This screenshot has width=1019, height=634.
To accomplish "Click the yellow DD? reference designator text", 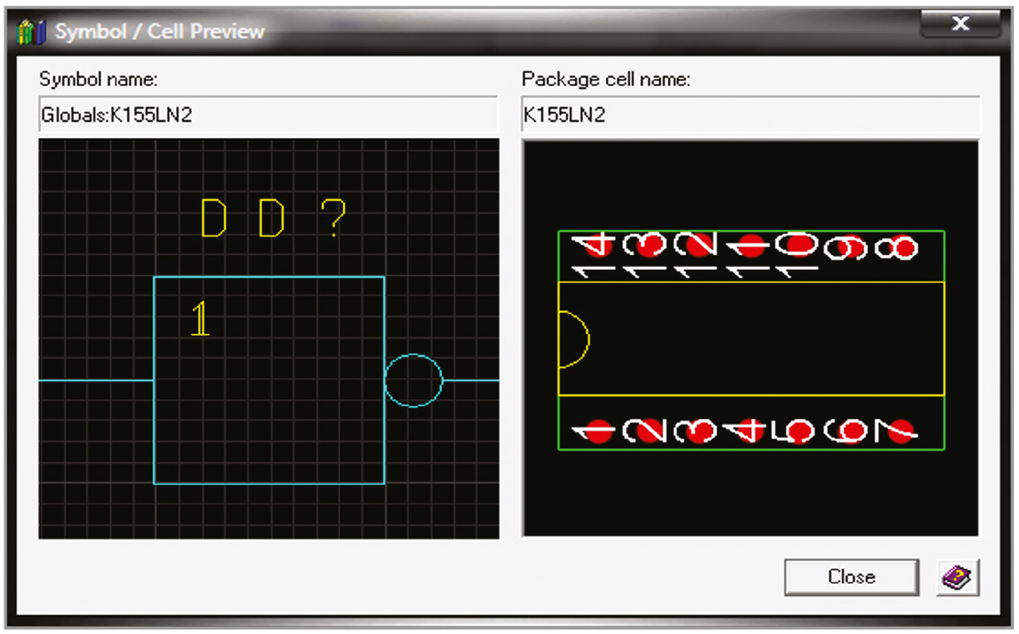I will pyautogui.click(x=272, y=218).
